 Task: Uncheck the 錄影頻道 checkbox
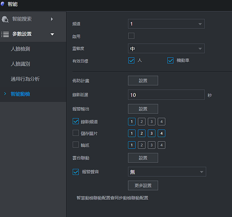click(76, 121)
